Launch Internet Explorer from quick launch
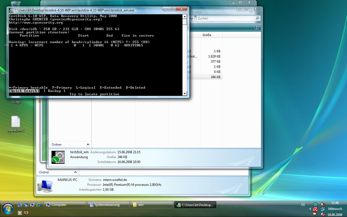The image size is (347, 217). [x=38, y=205]
